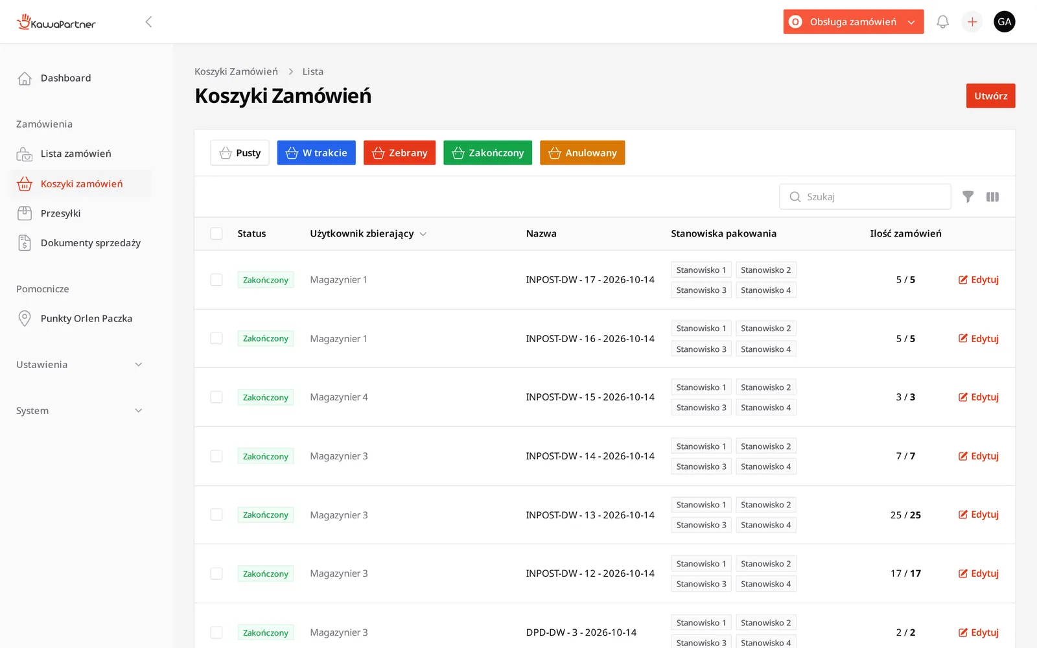Check the INPOST-DW - 17 row checkbox

pos(216,280)
